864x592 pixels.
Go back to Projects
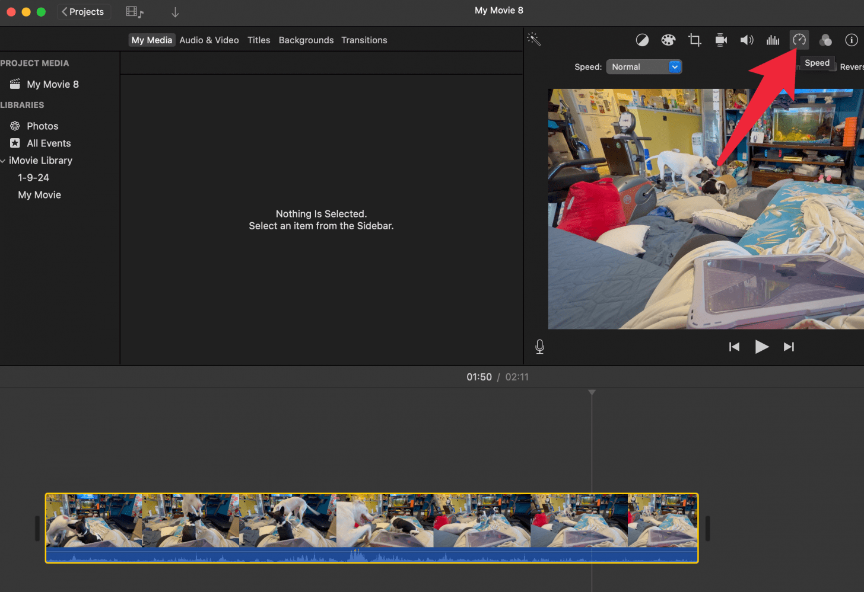click(83, 12)
